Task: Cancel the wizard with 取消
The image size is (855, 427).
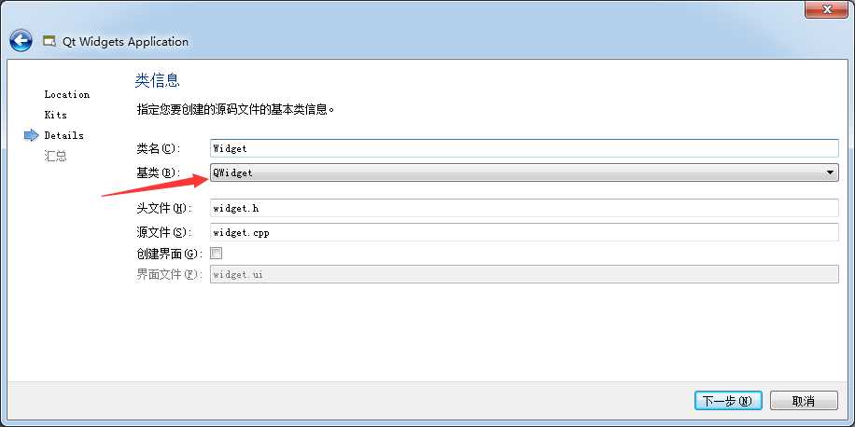Action: pos(804,401)
